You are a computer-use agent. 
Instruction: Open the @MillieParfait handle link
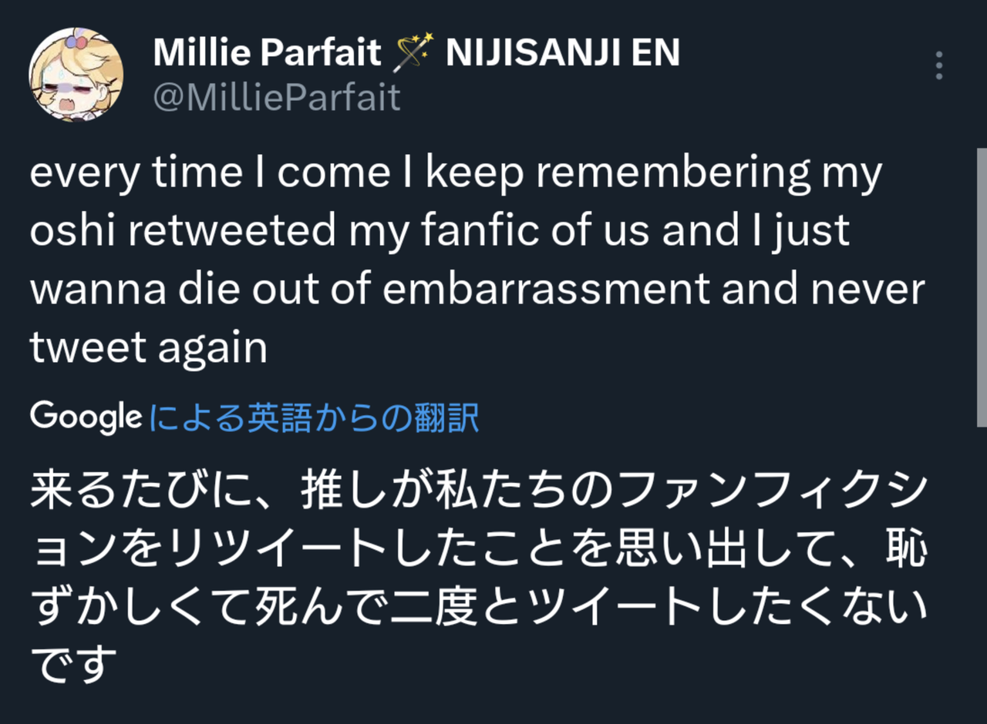277,98
